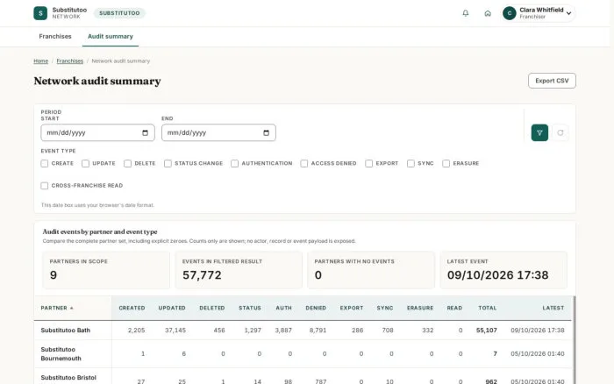Viewport: 614px width, 384px height.
Task: Tick the Delete event type checkbox
Action: (128, 163)
